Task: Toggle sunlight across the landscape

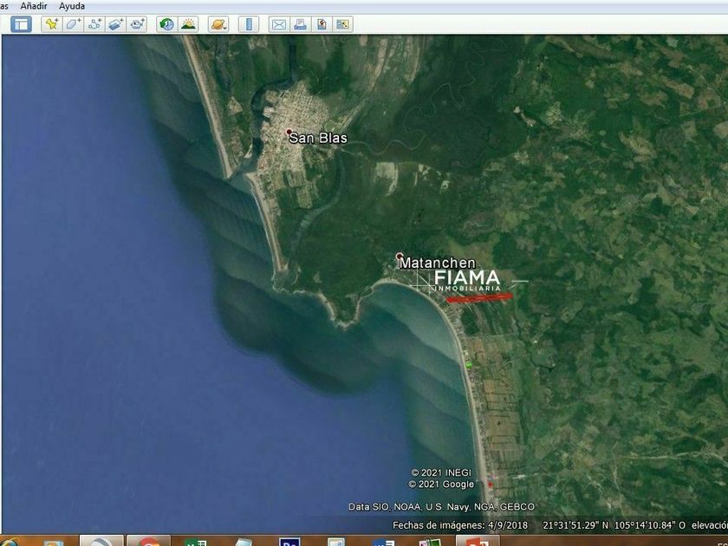Action: [x=188, y=24]
